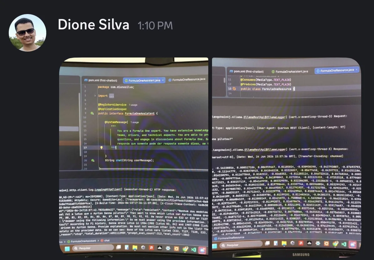Close FormulaOneResource.java tab in right photo
Image resolution: width=374 pixels, height=260 pixels.
pos(356,70)
